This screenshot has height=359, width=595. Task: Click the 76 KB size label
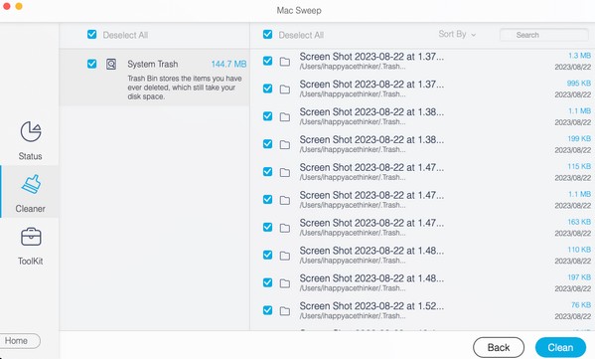click(581, 305)
